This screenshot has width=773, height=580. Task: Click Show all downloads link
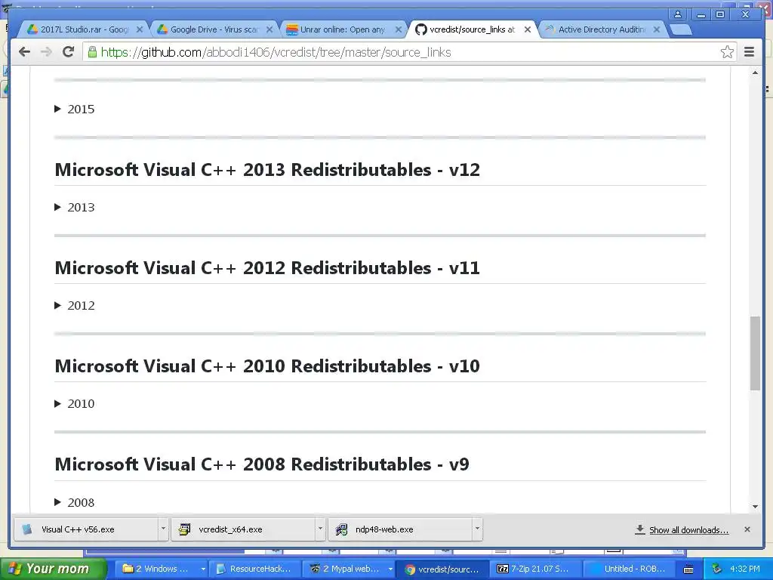click(x=688, y=529)
